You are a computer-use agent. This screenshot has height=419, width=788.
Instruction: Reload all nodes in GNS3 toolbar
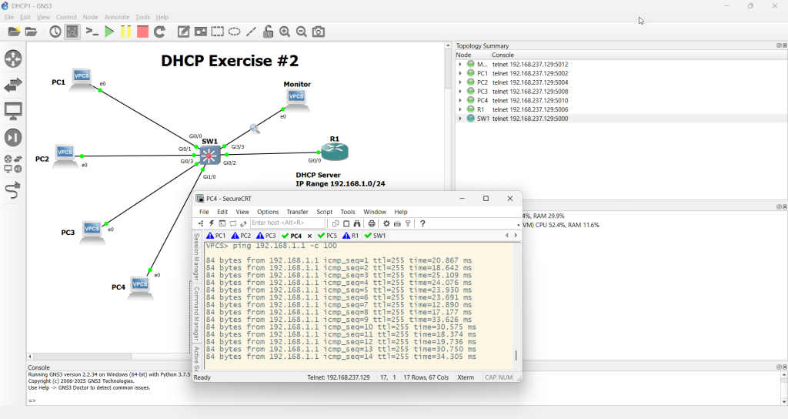point(159,32)
